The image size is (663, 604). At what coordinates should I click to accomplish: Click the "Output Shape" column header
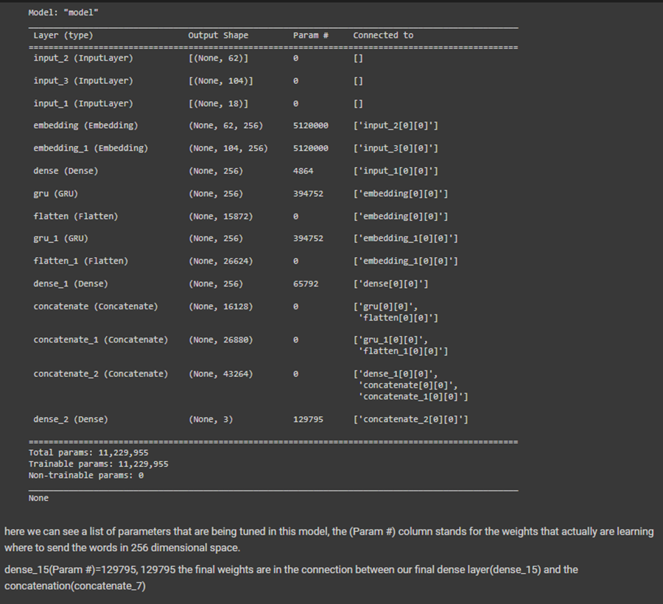(218, 35)
